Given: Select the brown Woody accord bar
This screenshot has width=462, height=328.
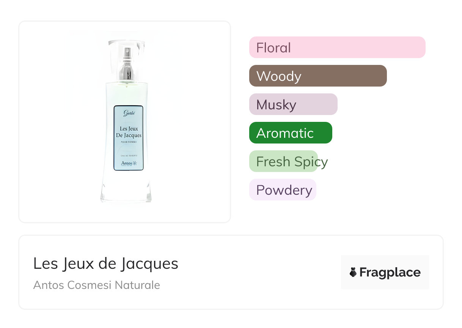Looking at the screenshot, I should tap(317, 76).
